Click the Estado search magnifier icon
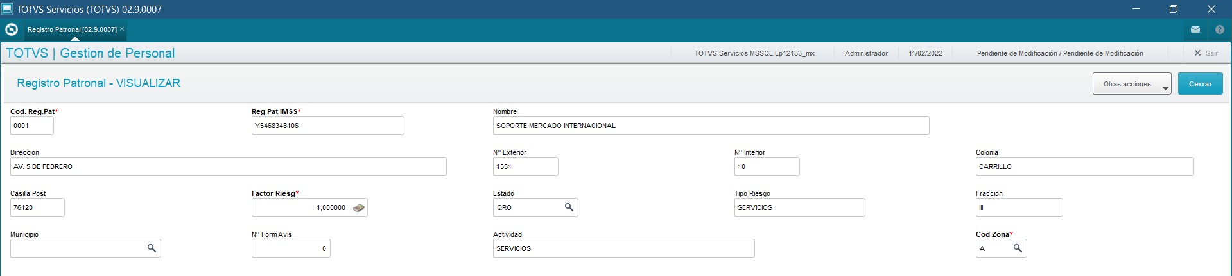Viewport: 1232px width, 276px height. [x=569, y=207]
